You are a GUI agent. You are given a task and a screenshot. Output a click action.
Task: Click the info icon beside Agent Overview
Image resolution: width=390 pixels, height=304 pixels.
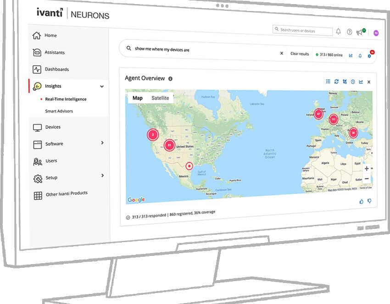tap(170, 79)
